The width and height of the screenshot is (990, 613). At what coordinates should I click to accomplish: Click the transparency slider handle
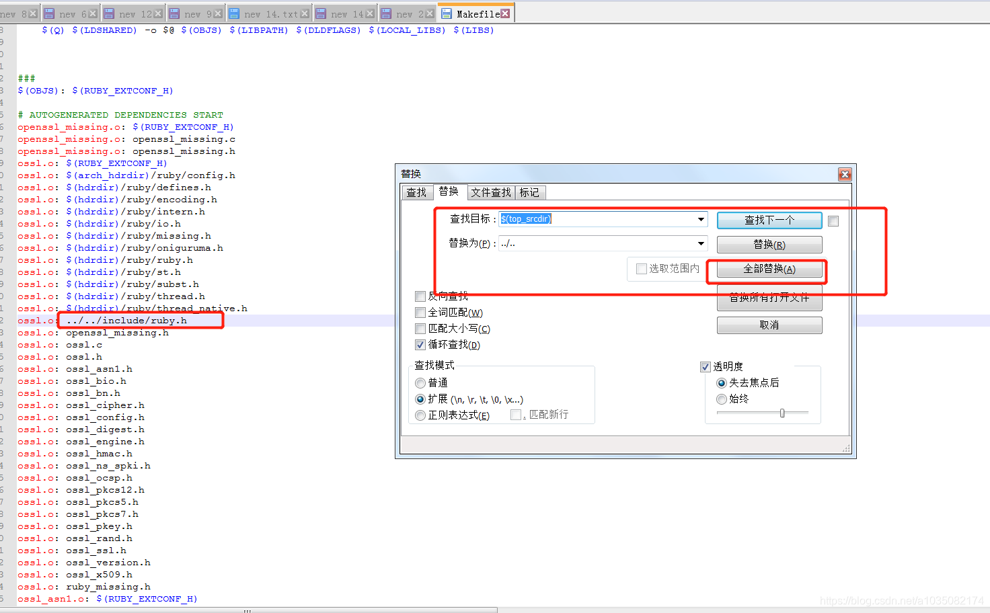pos(782,413)
